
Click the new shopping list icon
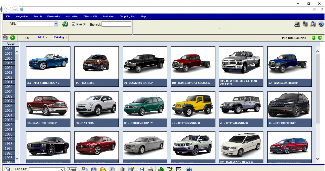coord(84,169)
